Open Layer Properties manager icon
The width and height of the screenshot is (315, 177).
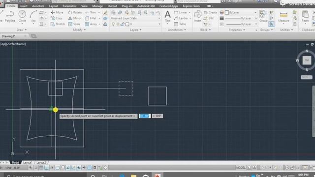point(113,13)
